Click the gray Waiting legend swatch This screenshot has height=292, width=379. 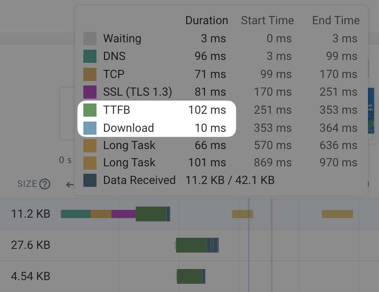90,39
